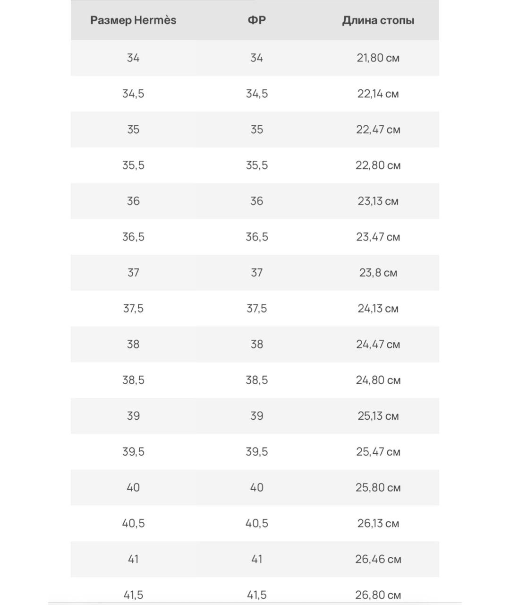
Task: Click the 23,47 см length cell
Action: 378,237
